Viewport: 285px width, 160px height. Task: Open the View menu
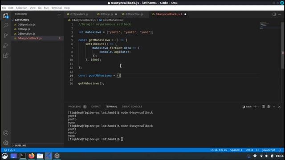tap(33, 8)
